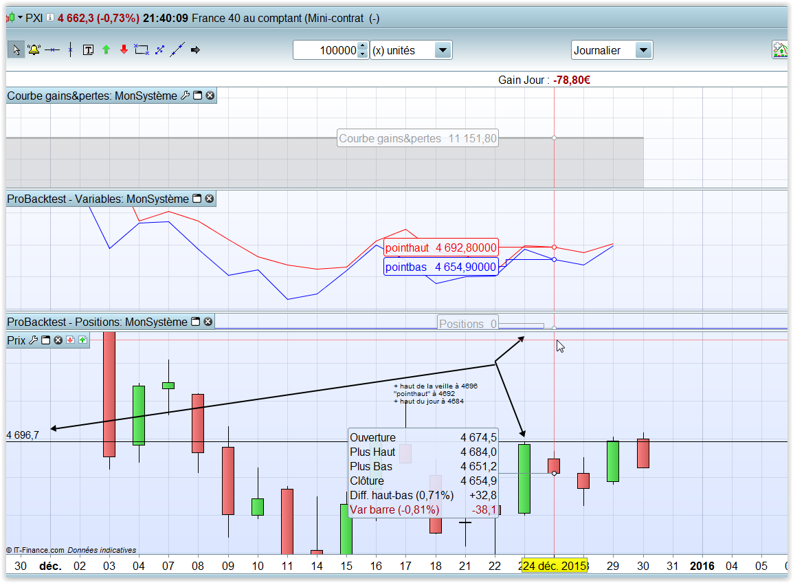Click the haut de la veille à 4696 annotation

436,386
